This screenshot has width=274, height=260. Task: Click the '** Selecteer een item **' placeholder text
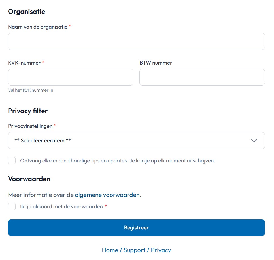[43, 141]
